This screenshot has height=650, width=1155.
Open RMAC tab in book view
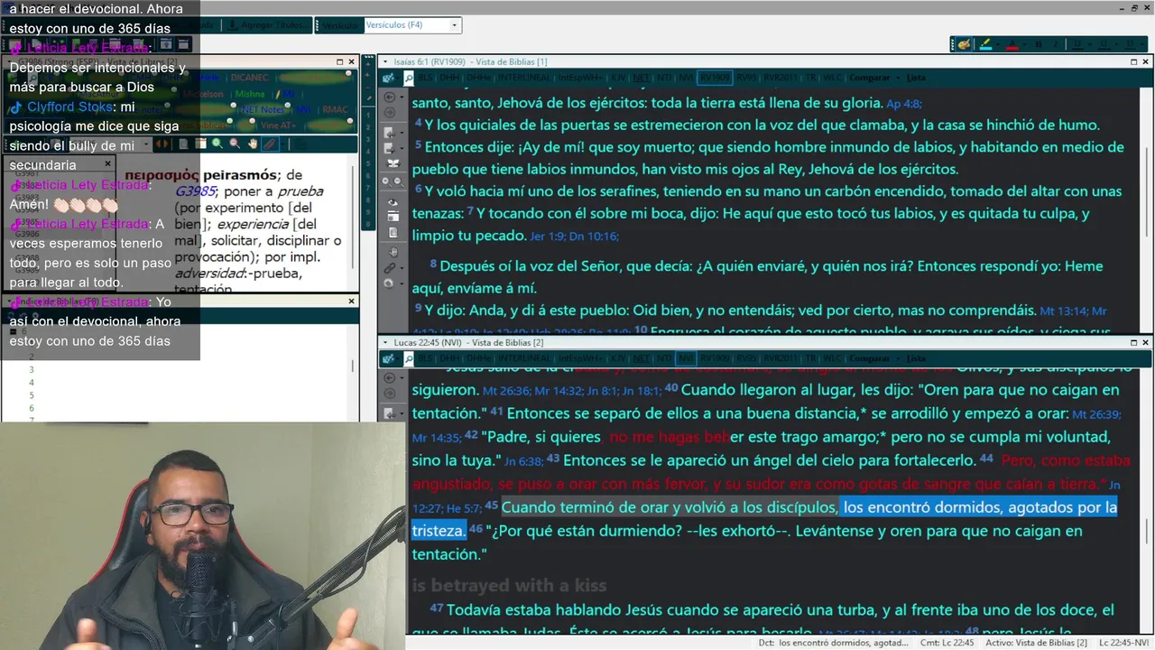point(335,110)
